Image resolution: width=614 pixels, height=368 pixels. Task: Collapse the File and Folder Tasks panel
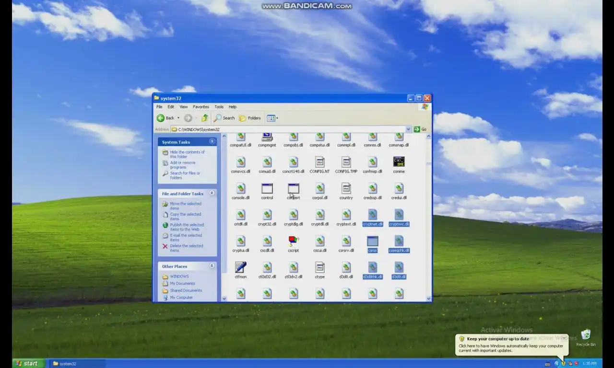212,194
